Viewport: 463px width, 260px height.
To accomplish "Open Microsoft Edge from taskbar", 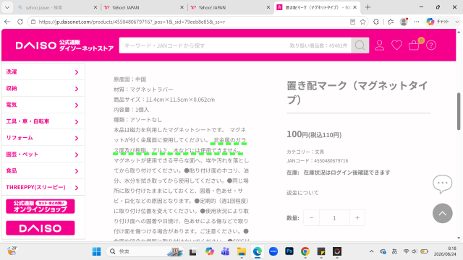I will pos(258,251).
